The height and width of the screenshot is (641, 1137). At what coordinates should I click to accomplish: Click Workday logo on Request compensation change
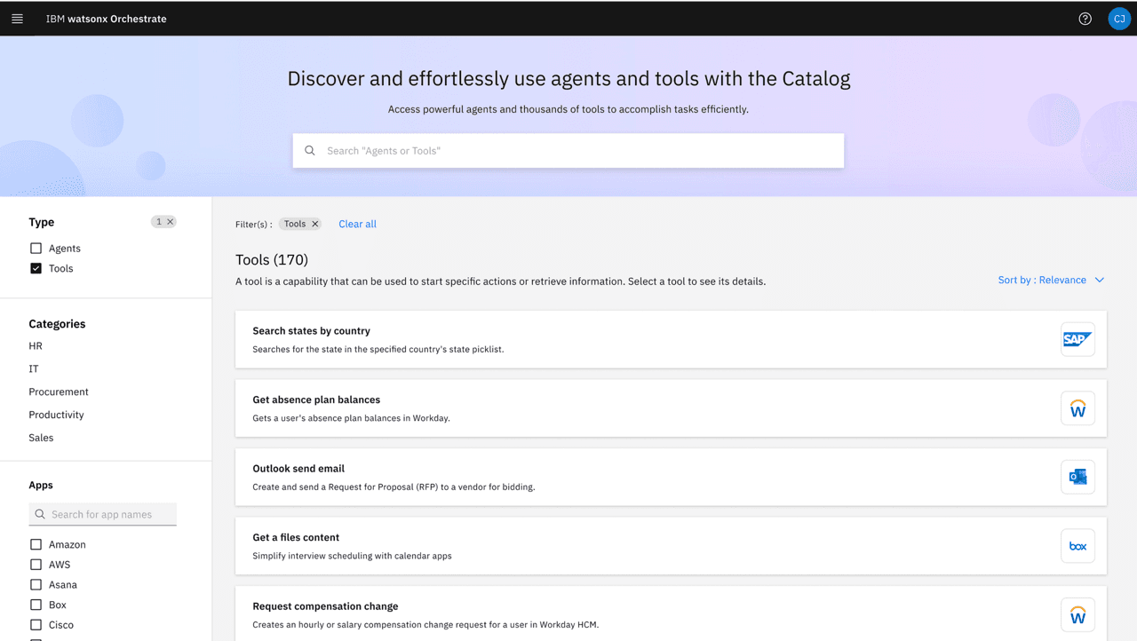[1077, 615]
